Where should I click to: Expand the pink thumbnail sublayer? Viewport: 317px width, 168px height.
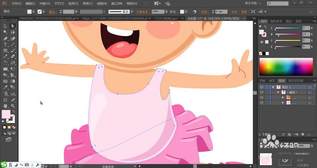(283, 103)
